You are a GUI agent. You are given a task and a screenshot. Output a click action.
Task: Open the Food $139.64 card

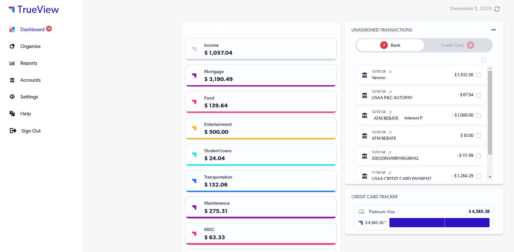[x=261, y=102]
